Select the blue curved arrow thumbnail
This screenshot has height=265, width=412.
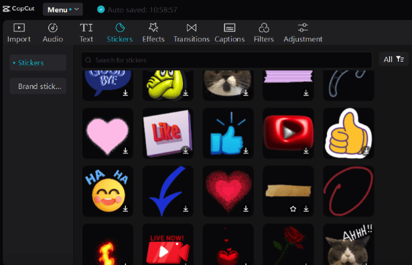point(168,191)
